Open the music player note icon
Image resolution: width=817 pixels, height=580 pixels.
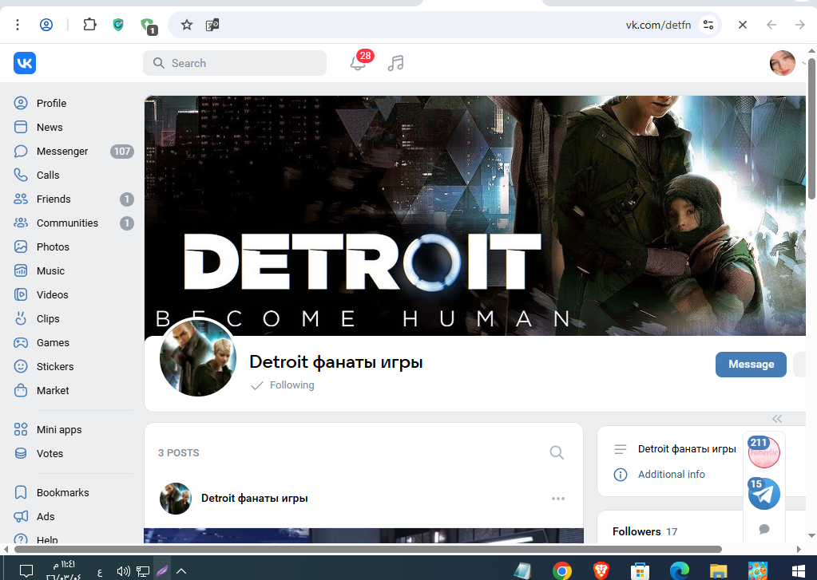(x=395, y=63)
